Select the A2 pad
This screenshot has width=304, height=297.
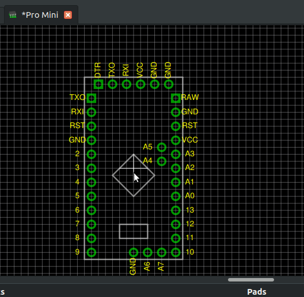(176, 168)
